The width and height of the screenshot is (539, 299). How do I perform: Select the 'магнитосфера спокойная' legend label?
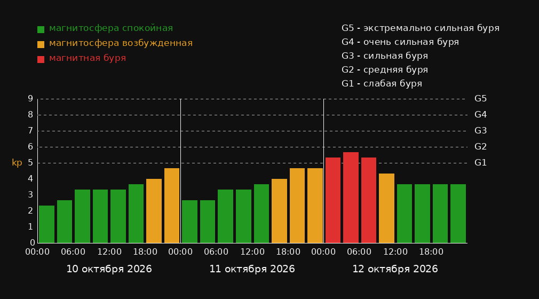coord(111,28)
